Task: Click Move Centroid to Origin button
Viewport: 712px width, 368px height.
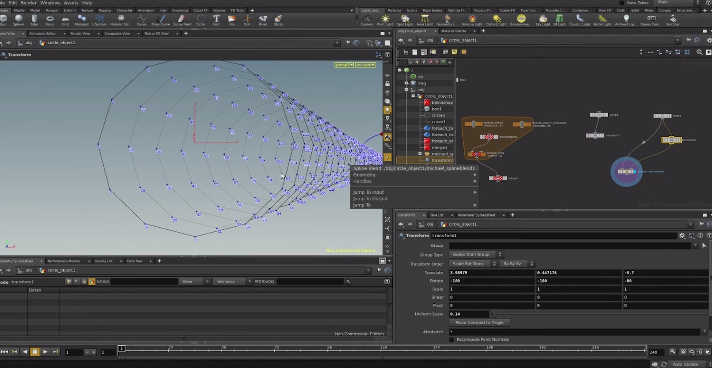Action: [479, 323]
